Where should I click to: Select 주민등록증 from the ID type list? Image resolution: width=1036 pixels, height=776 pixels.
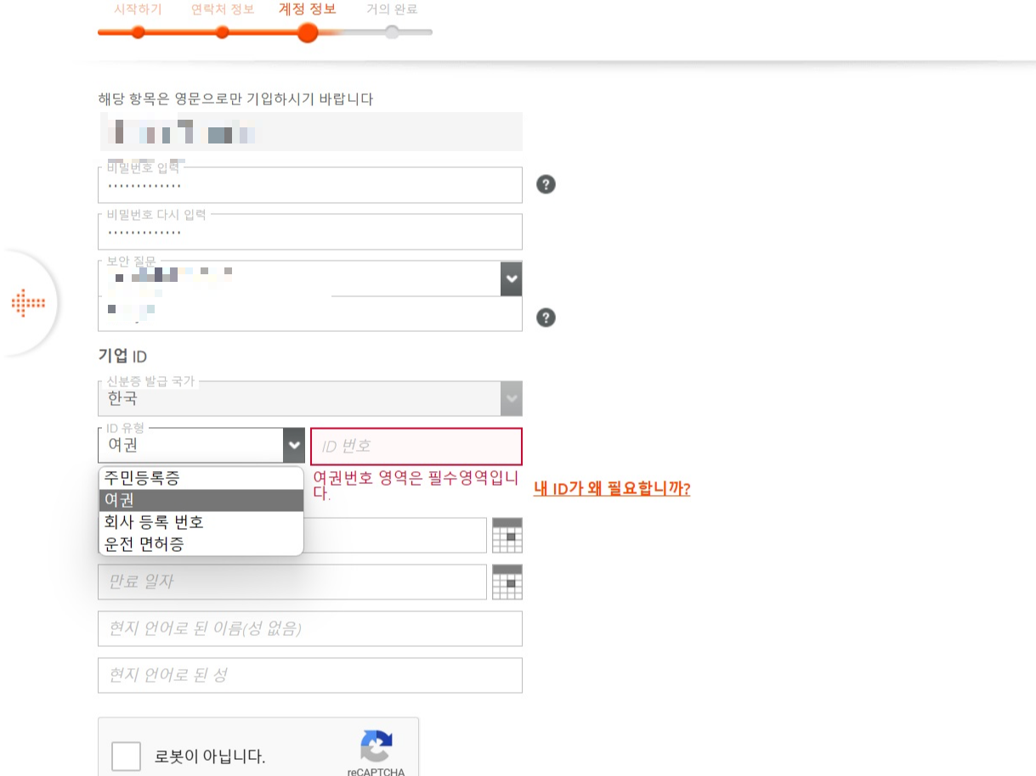[x=201, y=478]
